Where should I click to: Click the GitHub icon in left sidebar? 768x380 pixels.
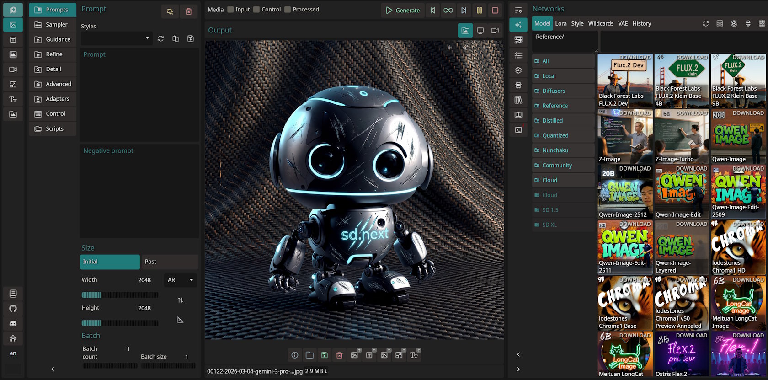click(13, 309)
